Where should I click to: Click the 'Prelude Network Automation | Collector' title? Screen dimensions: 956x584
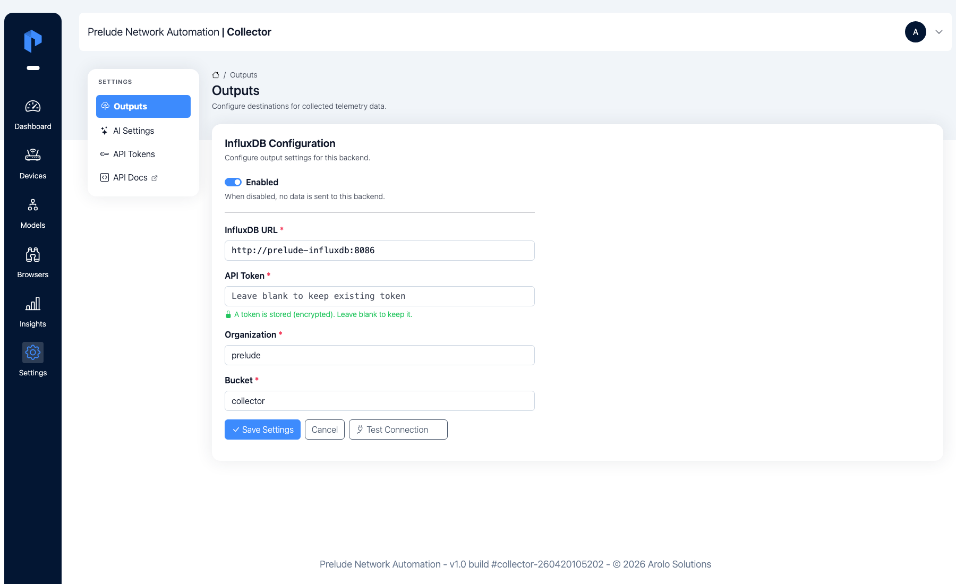pyautogui.click(x=180, y=32)
